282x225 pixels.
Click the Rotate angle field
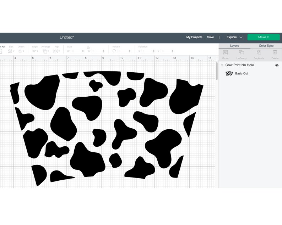(123, 51)
